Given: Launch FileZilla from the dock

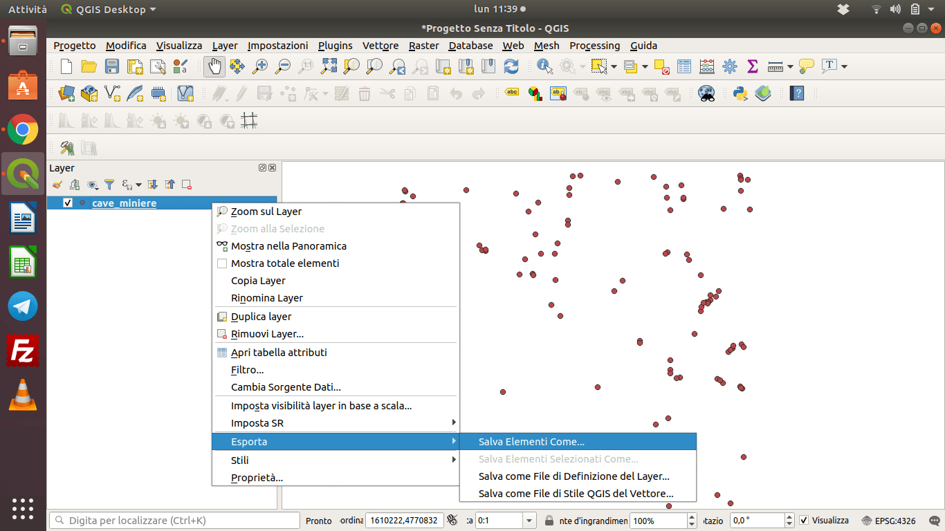Looking at the screenshot, I should point(23,351).
